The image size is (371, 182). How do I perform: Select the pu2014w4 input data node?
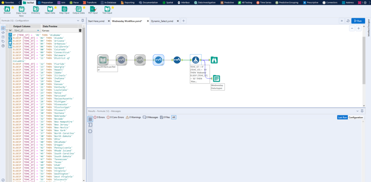[103, 60]
